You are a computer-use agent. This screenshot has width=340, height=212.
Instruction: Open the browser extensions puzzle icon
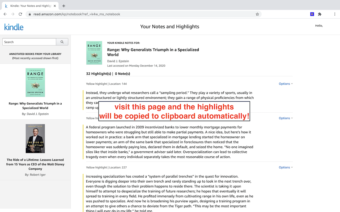pyautogui.click(x=320, y=14)
